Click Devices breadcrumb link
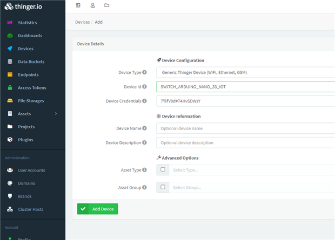The image size is (335, 240). coord(83,22)
